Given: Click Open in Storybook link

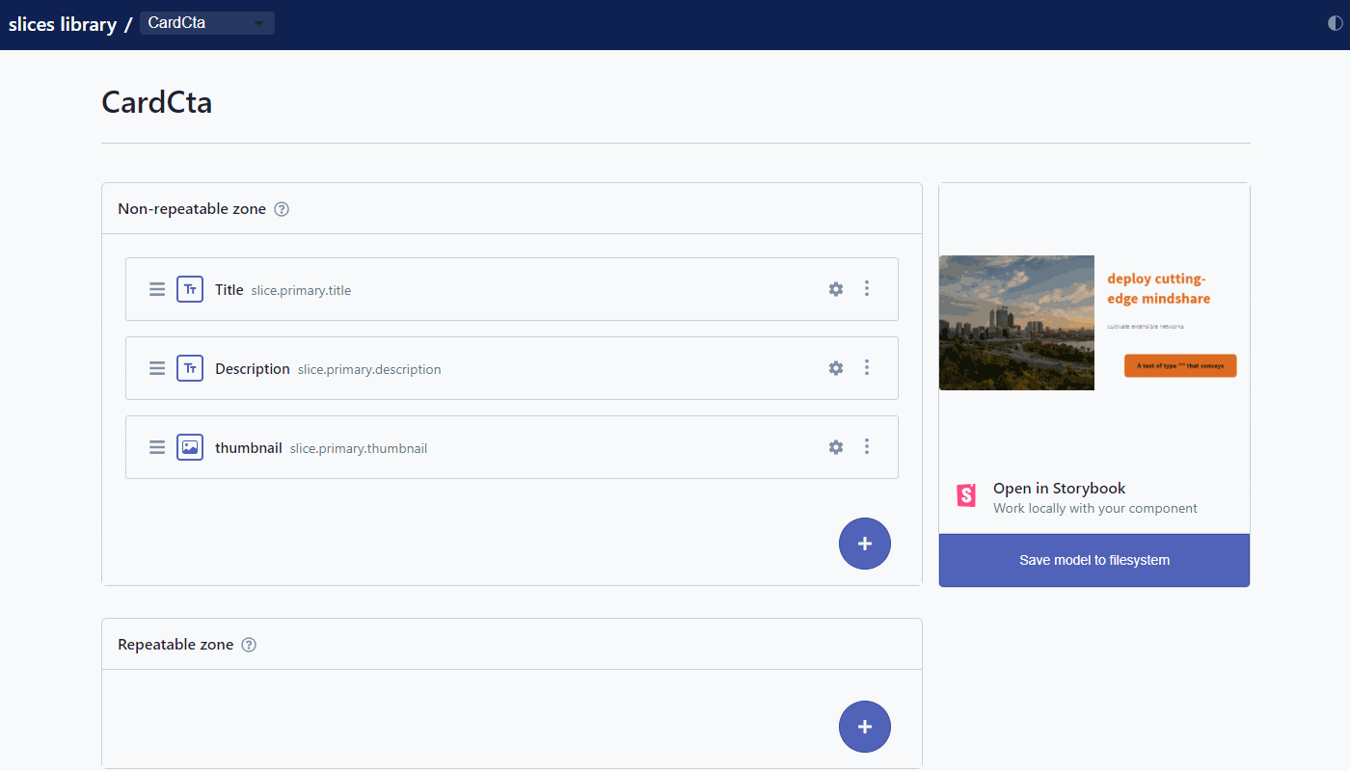Looking at the screenshot, I should (1059, 489).
